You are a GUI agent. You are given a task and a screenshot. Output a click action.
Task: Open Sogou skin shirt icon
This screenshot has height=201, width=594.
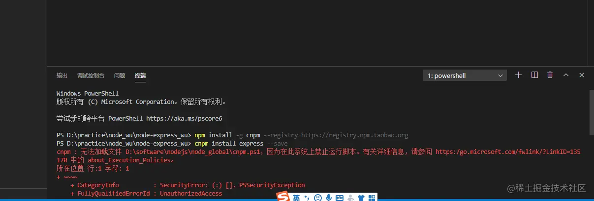pyautogui.click(x=362, y=198)
